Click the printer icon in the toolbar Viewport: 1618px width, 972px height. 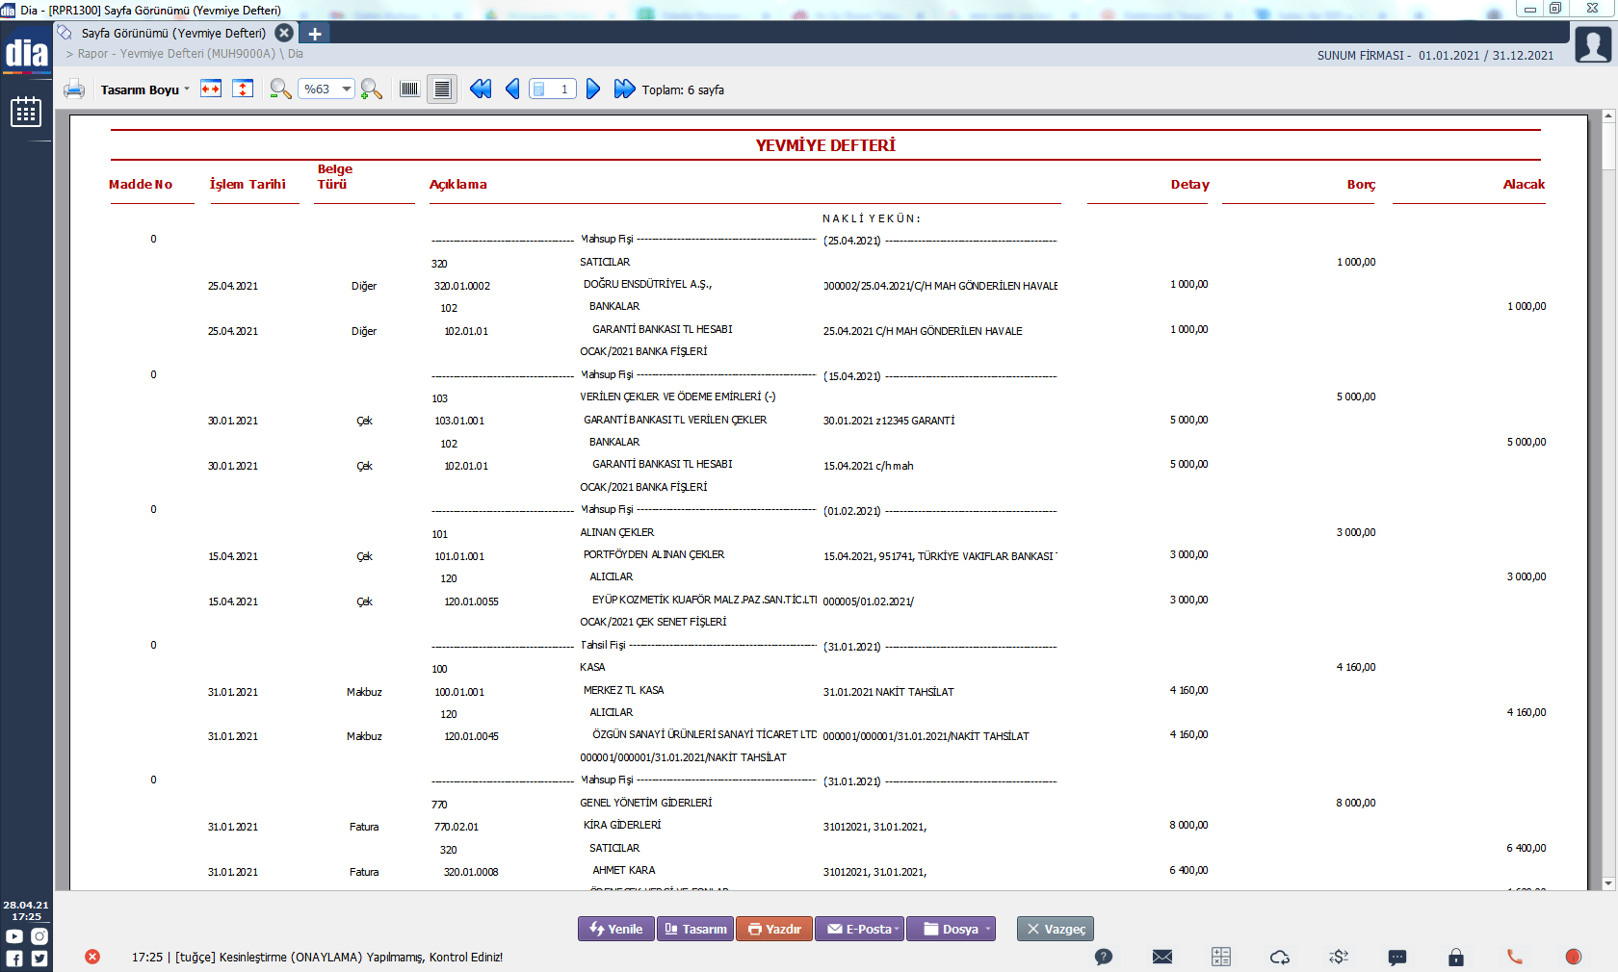[x=74, y=90]
